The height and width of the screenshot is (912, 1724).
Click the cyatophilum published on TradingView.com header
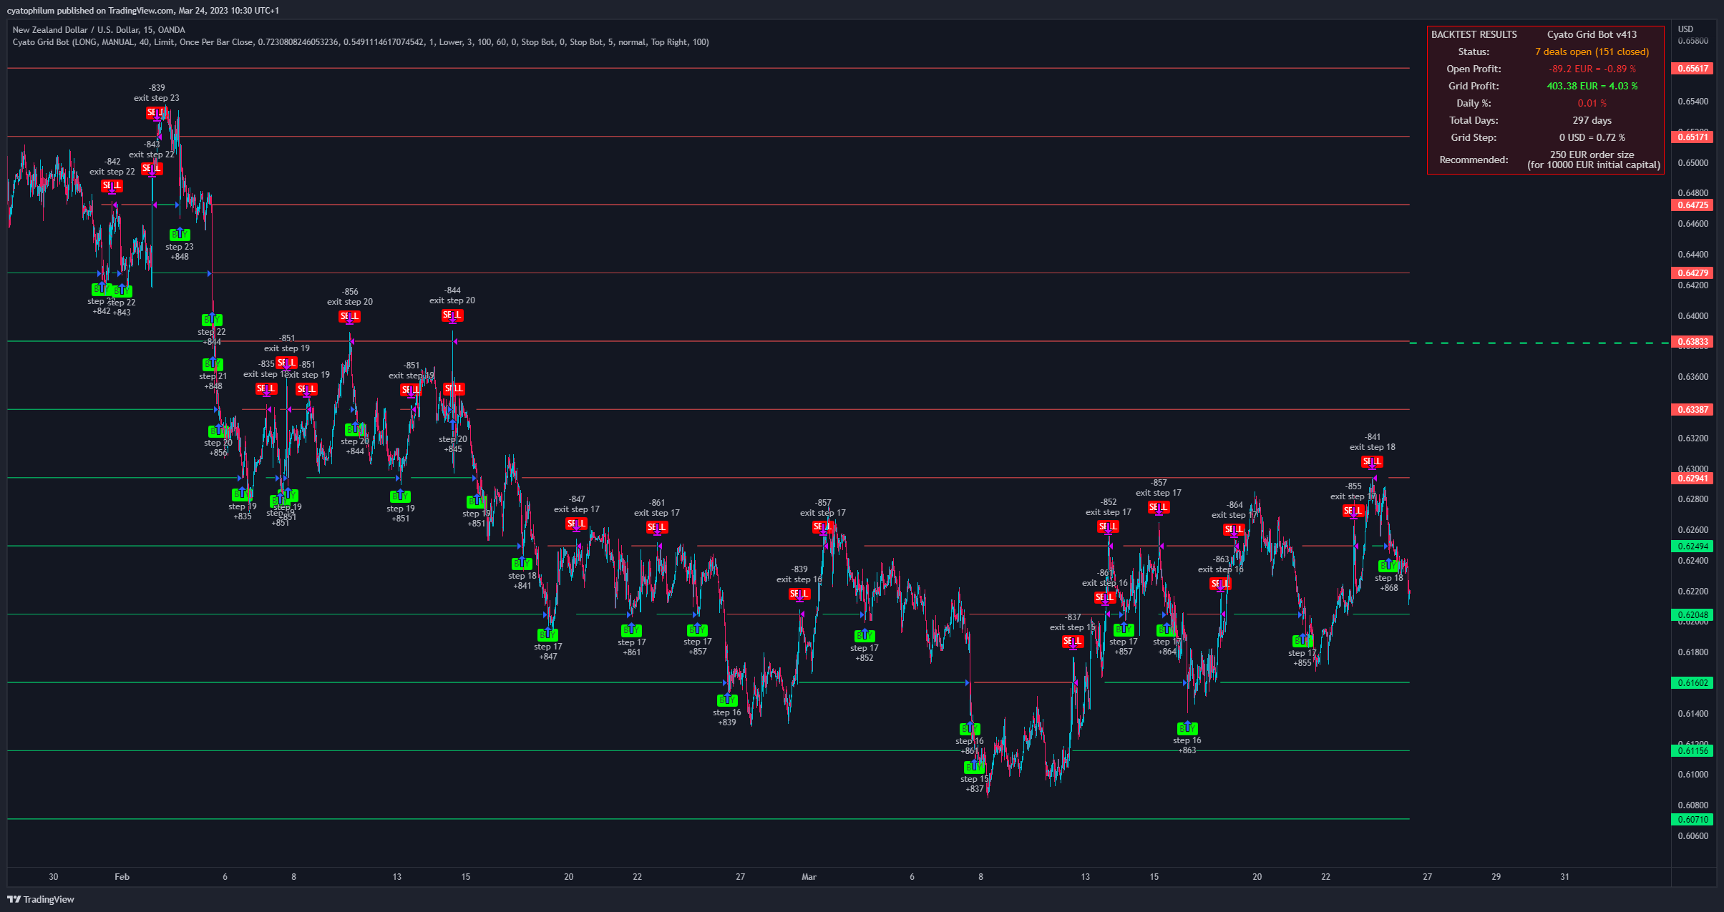[143, 11]
